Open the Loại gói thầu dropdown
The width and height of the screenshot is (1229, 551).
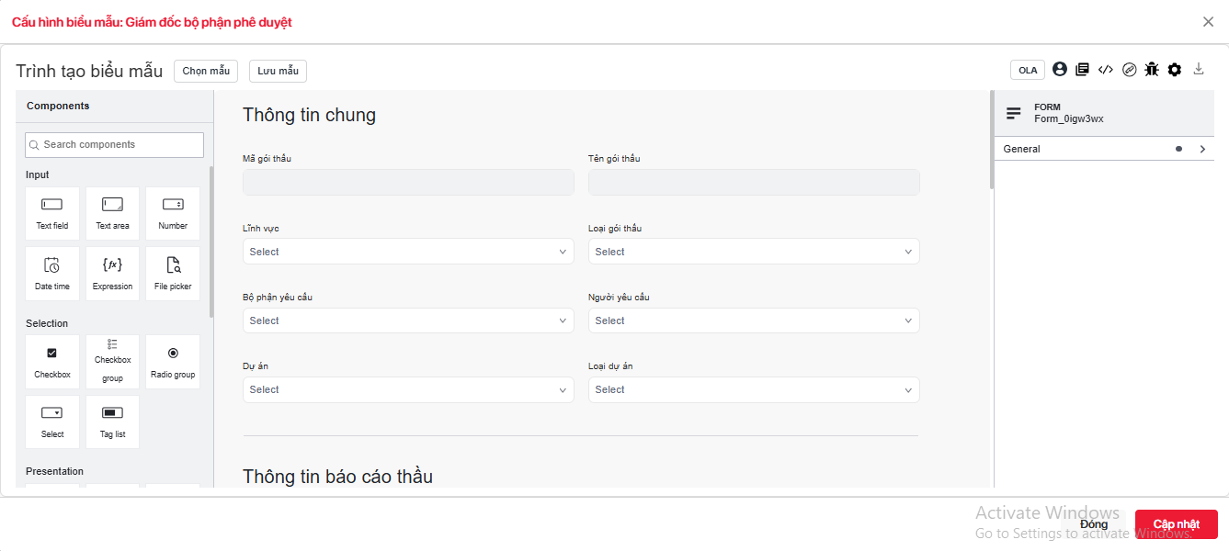(754, 252)
